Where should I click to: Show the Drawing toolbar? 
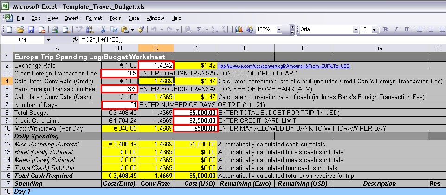pyautogui.click(x=249, y=30)
